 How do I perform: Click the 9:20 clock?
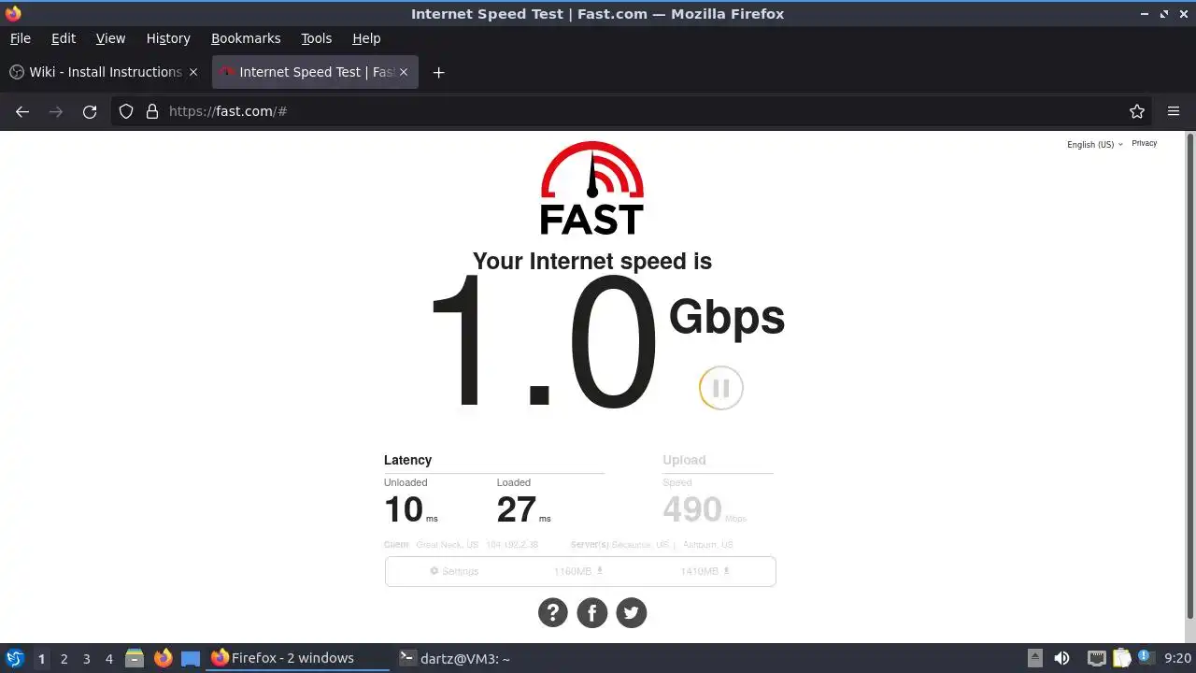1177,658
